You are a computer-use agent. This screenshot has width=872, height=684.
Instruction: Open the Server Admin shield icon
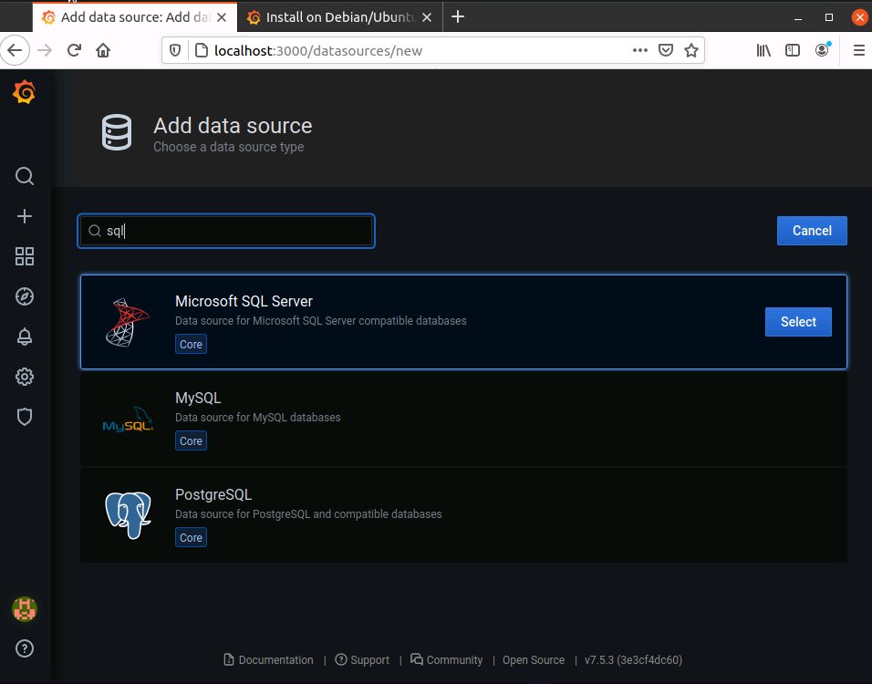25,417
